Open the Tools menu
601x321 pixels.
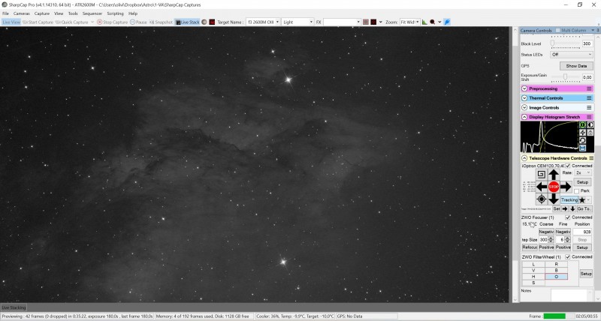[x=73, y=13]
